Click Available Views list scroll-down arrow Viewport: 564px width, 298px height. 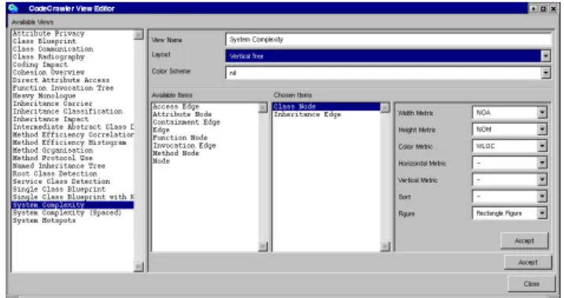tap(138, 267)
